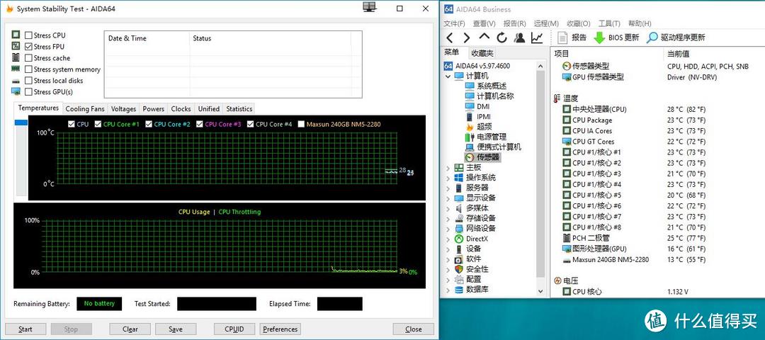The width and height of the screenshot is (765, 340).
Task: Enable the Stress GPU(s) checkbox
Action: point(29,91)
